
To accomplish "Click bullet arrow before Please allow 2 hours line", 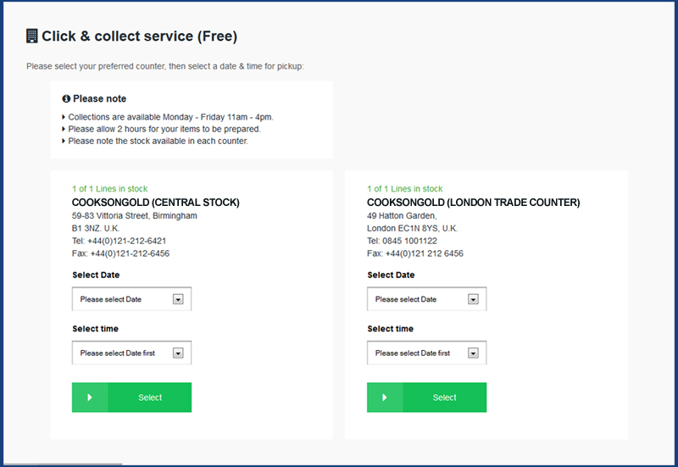I will [64, 130].
